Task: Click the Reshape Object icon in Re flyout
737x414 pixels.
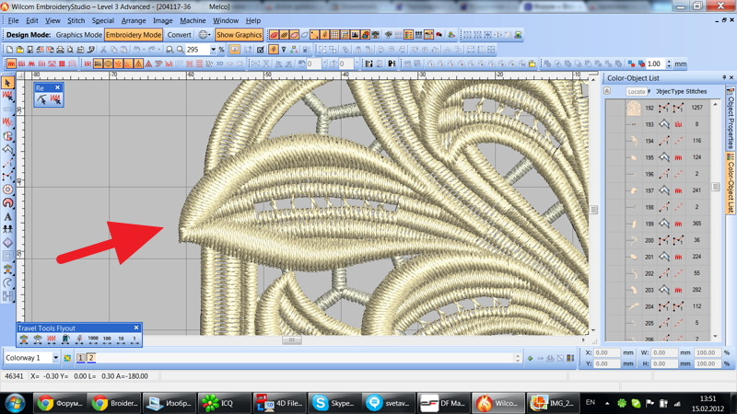Action: click(41, 99)
